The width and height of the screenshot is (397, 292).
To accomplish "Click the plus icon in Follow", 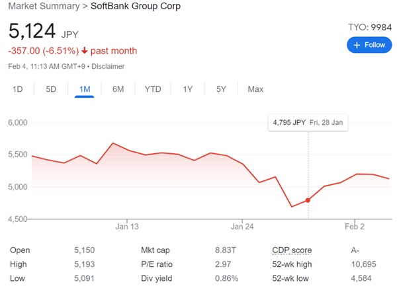I will click(x=357, y=45).
